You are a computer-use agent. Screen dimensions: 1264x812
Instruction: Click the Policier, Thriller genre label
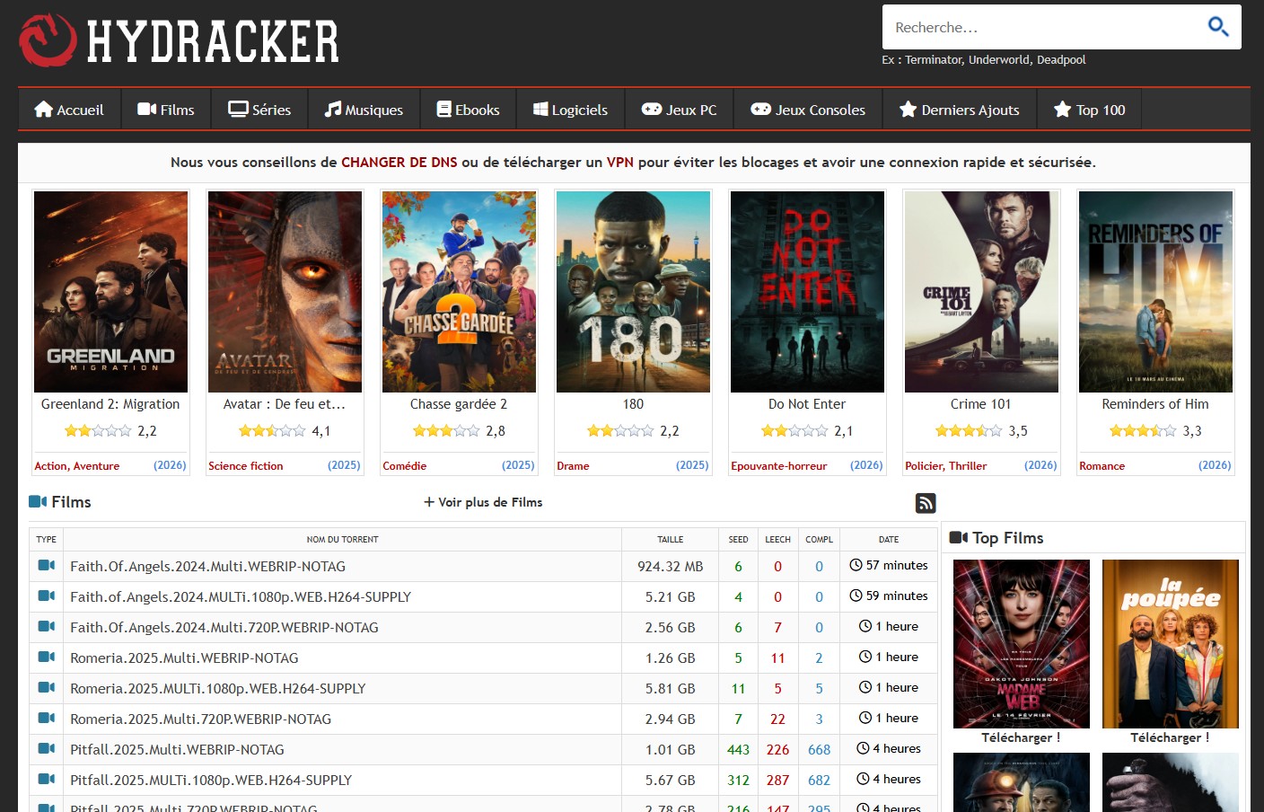coord(946,466)
